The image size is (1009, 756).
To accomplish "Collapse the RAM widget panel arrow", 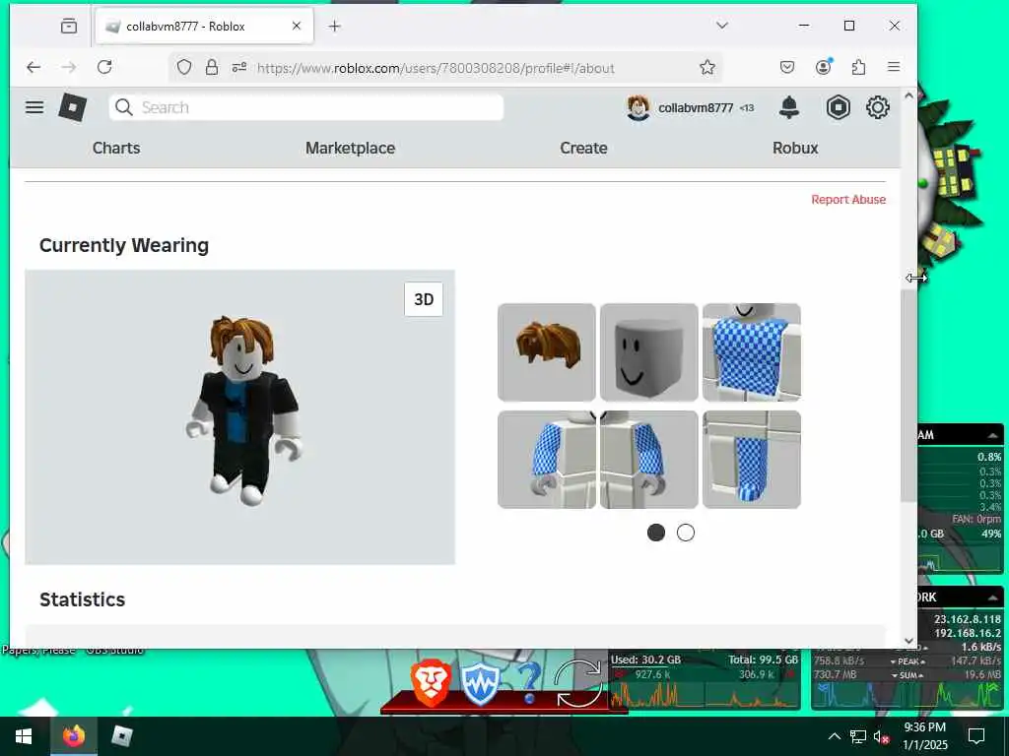I will click(992, 435).
